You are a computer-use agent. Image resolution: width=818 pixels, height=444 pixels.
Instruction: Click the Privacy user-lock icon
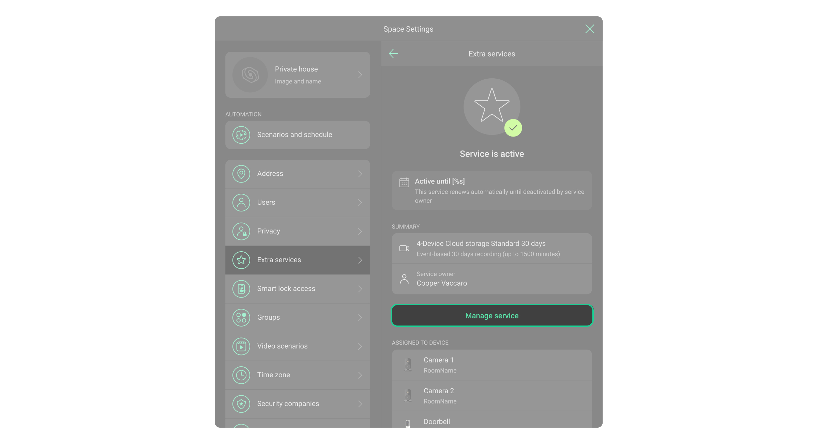241,231
